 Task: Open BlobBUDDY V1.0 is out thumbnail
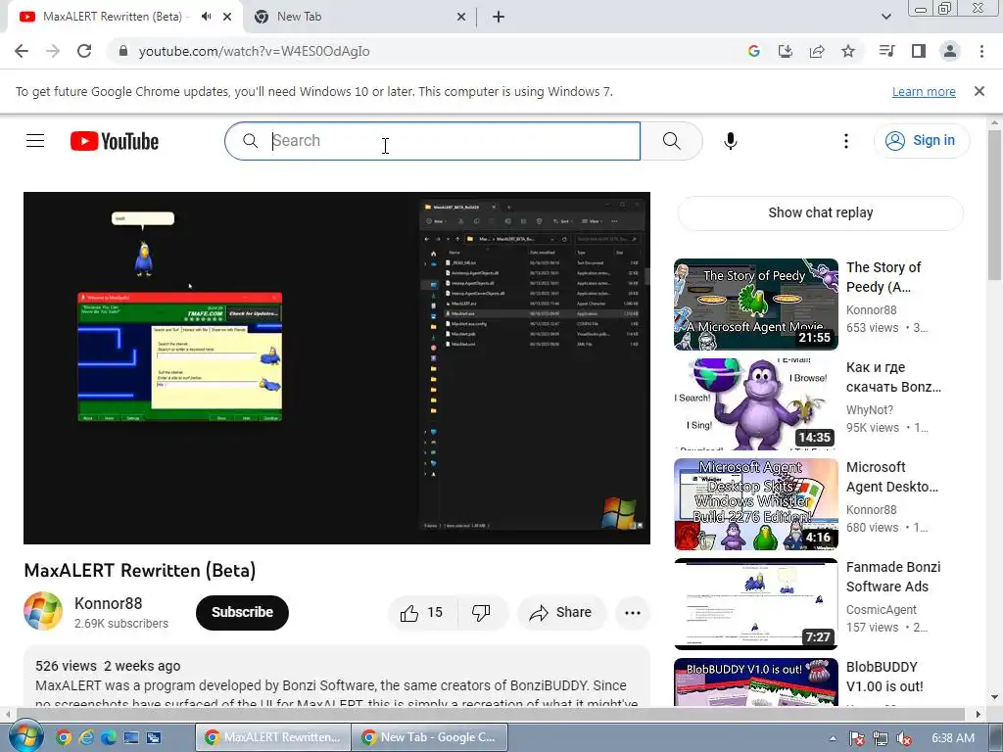(x=755, y=681)
